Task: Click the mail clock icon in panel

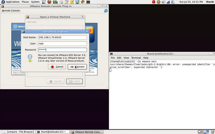Action: (61, 2)
